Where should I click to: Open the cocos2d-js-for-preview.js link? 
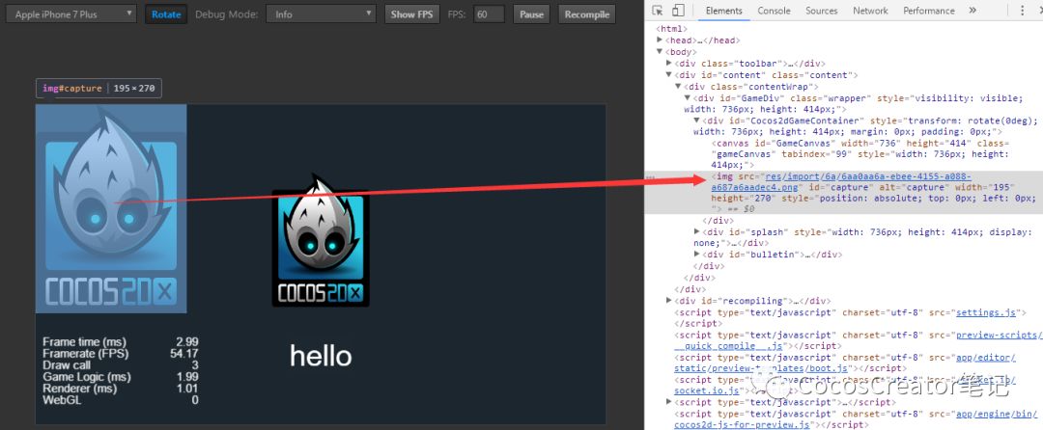coord(855,418)
